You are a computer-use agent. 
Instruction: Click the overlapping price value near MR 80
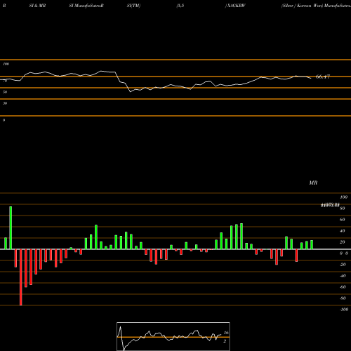[330, 205]
